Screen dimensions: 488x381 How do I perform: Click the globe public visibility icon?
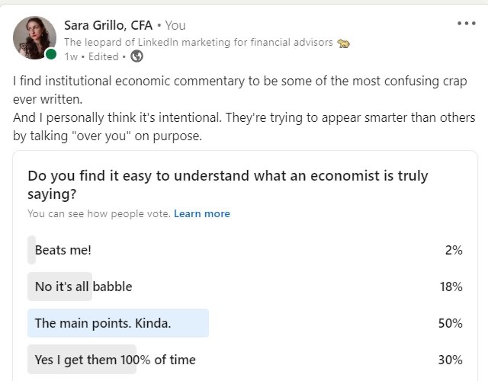click(x=136, y=56)
